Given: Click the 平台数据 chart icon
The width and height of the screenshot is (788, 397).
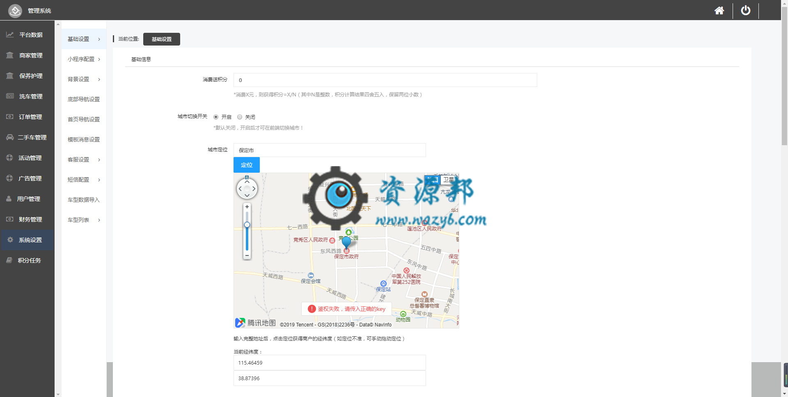Looking at the screenshot, I should coord(10,35).
